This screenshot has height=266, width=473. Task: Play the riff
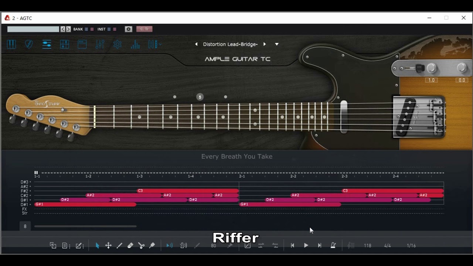[306, 246]
